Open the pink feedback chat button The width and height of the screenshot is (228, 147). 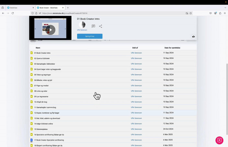219,140
